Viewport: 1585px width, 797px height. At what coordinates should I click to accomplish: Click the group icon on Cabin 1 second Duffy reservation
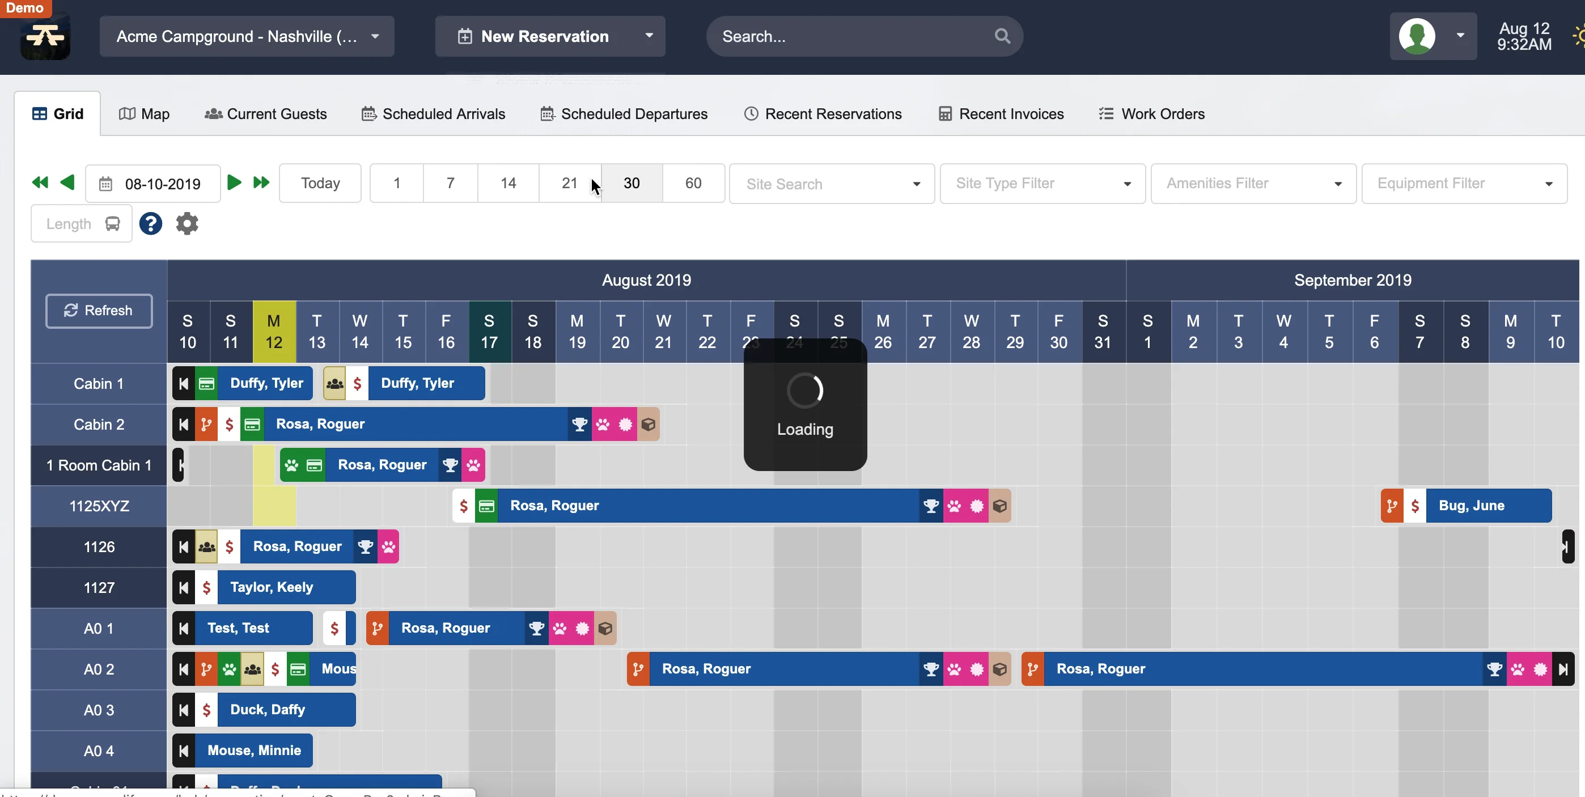pyautogui.click(x=334, y=383)
